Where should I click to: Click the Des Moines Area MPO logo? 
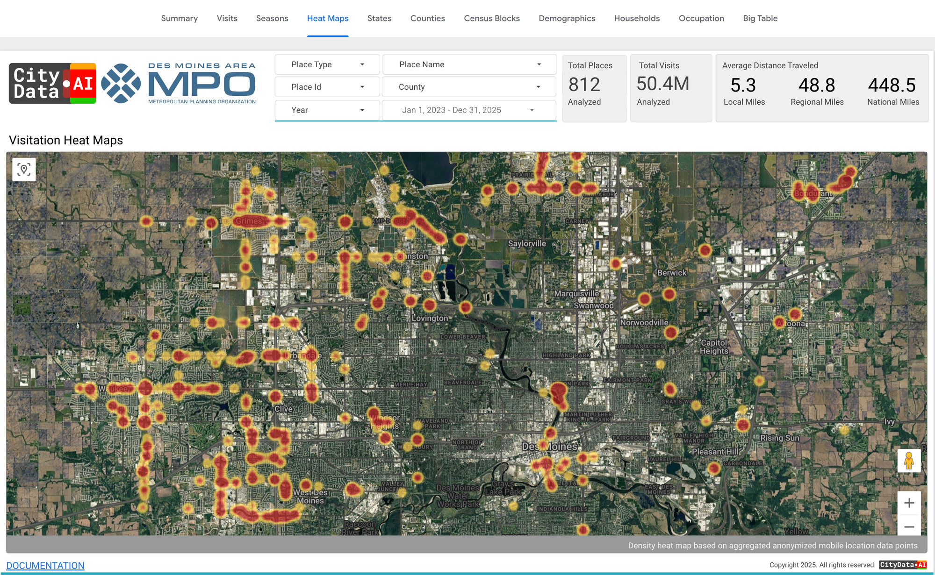pyautogui.click(x=179, y=84)
